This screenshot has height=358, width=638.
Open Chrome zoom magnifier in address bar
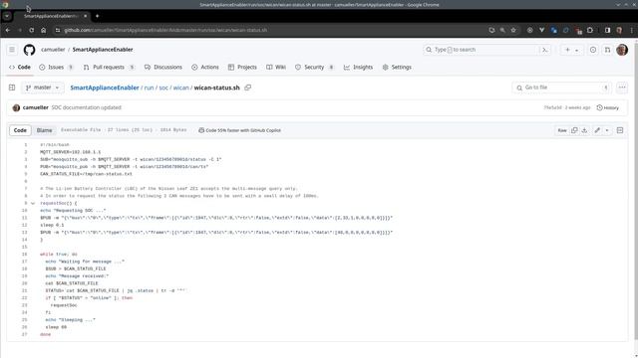click(502, 30)
